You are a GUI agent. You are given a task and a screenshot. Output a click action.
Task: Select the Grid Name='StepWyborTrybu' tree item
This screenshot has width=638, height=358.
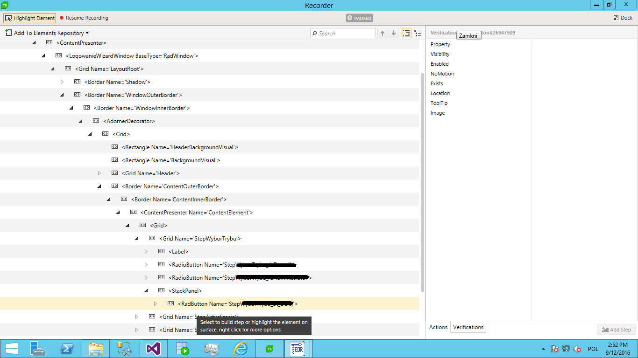(200, 239)
